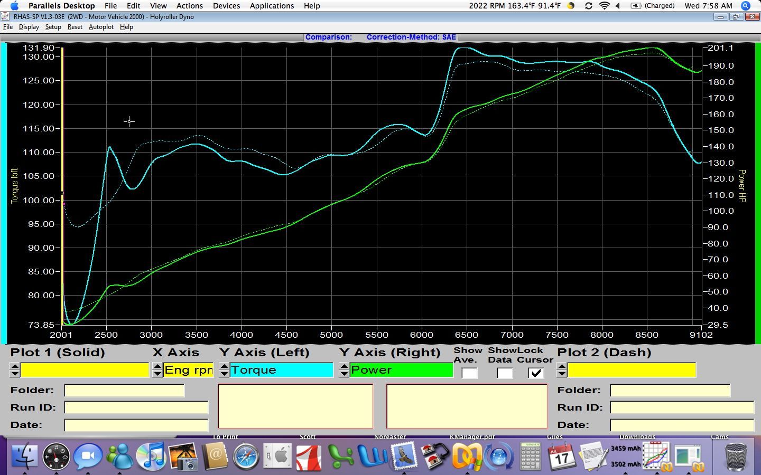Image resolution: width=761 pixels, height=475 pixels.
Task: Launch iTunes from the dock
Action: pyautogui.click(x=151, y=456)
